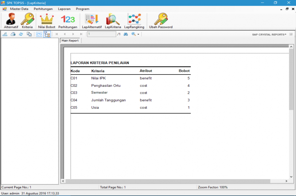Screen dimensions: 296x196
Task: Open the LapRangking report
Action: pos(134,21)
